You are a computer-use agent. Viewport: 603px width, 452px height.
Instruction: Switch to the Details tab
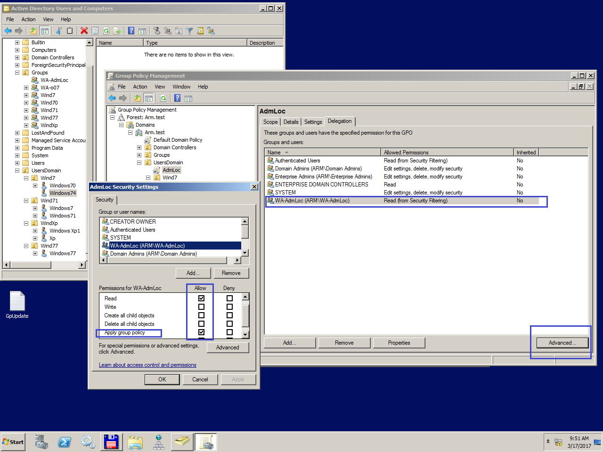point(291,121)
